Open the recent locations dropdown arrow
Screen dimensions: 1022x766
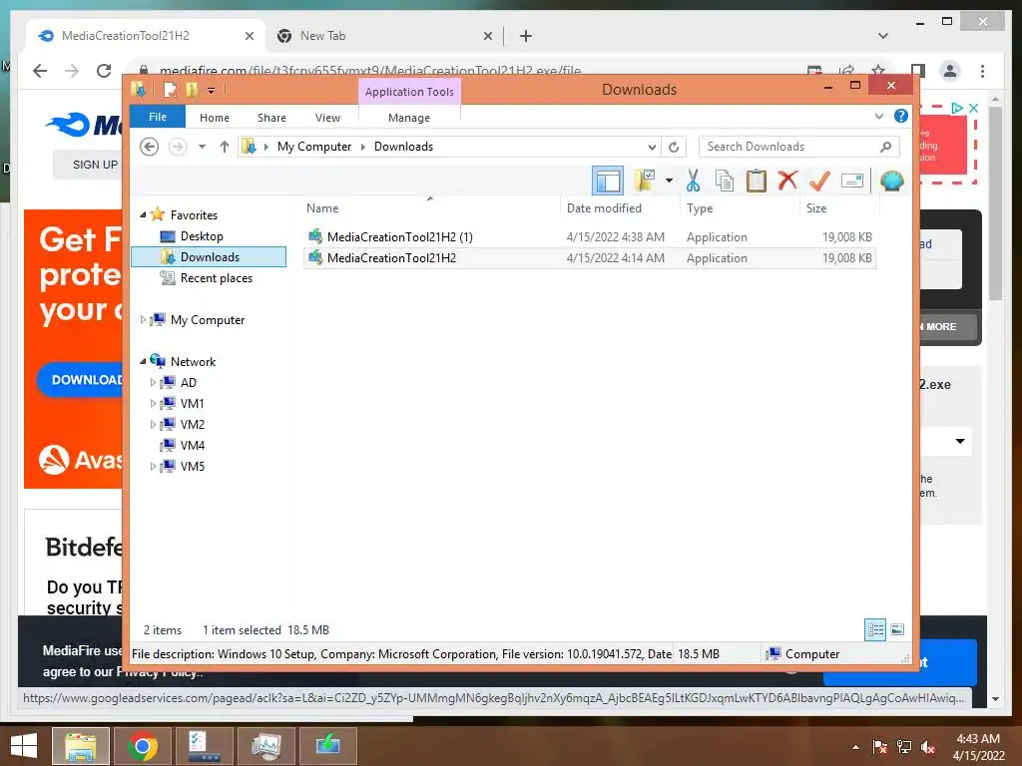click(202, 147)
